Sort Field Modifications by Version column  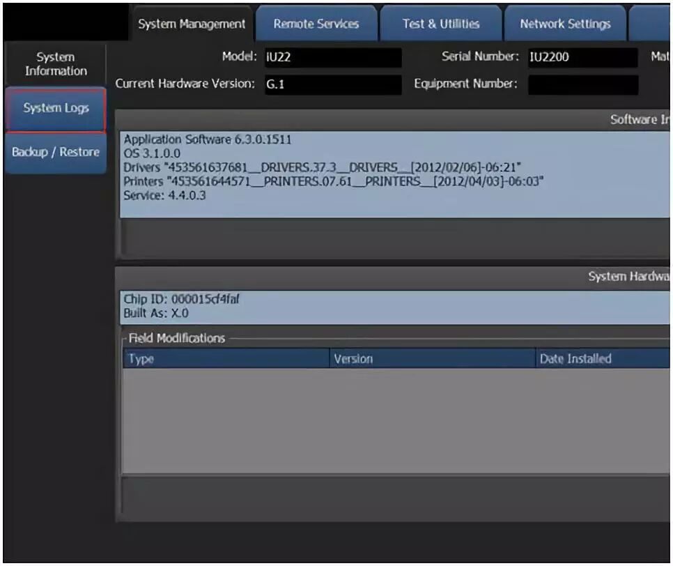[x=433, y=358]
